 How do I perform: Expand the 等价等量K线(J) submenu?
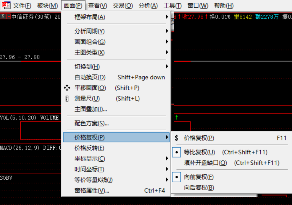tap(116, 180)
